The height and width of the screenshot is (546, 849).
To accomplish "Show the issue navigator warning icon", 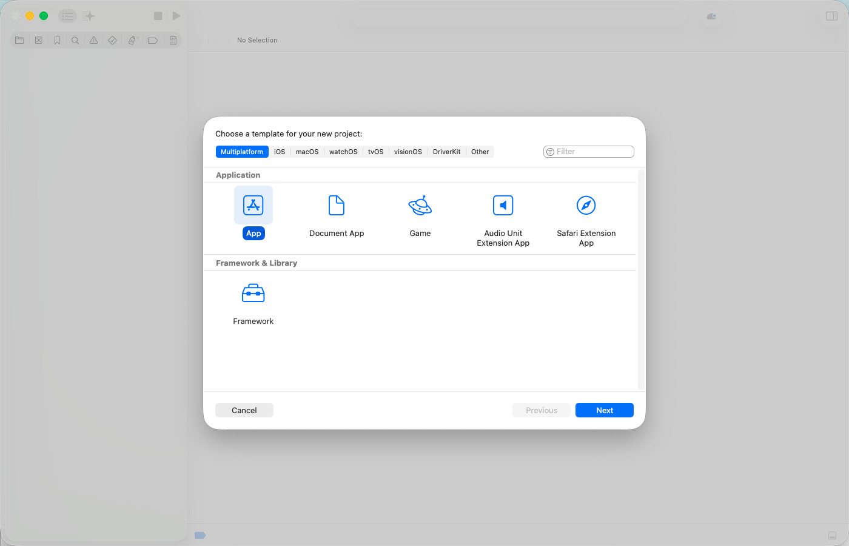I will click(x=93, y=41).
